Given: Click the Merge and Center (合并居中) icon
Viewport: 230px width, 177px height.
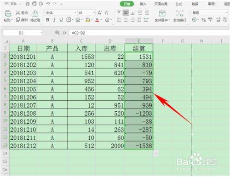Looking at the screenshot, I should pyautogui.click(x=162, y=13).
